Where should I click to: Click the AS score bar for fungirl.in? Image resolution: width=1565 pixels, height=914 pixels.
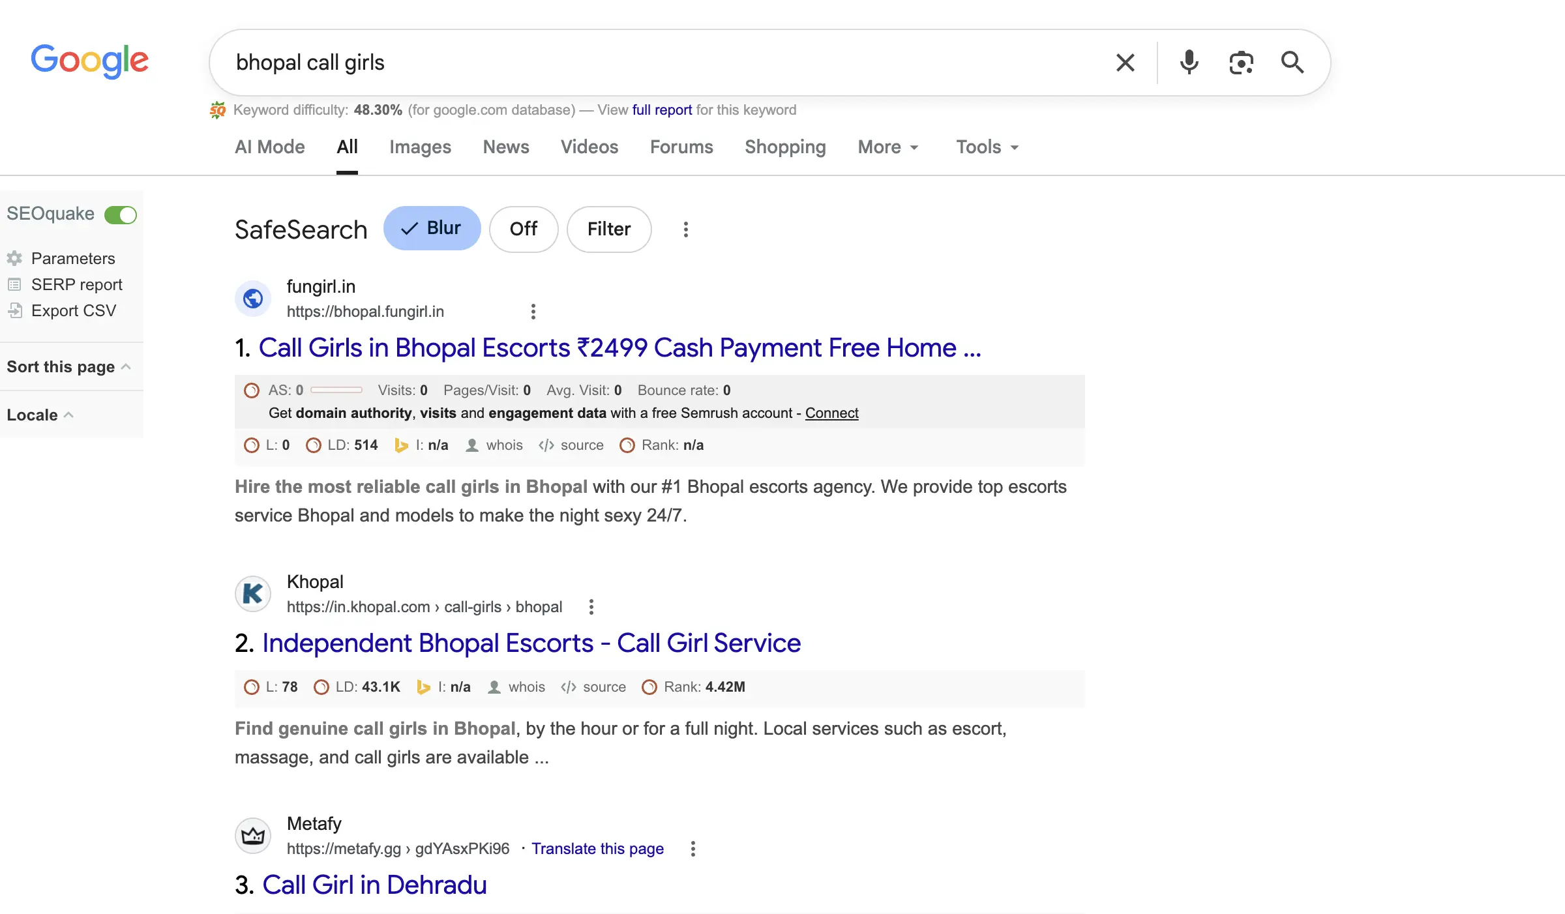click(336, 391)
